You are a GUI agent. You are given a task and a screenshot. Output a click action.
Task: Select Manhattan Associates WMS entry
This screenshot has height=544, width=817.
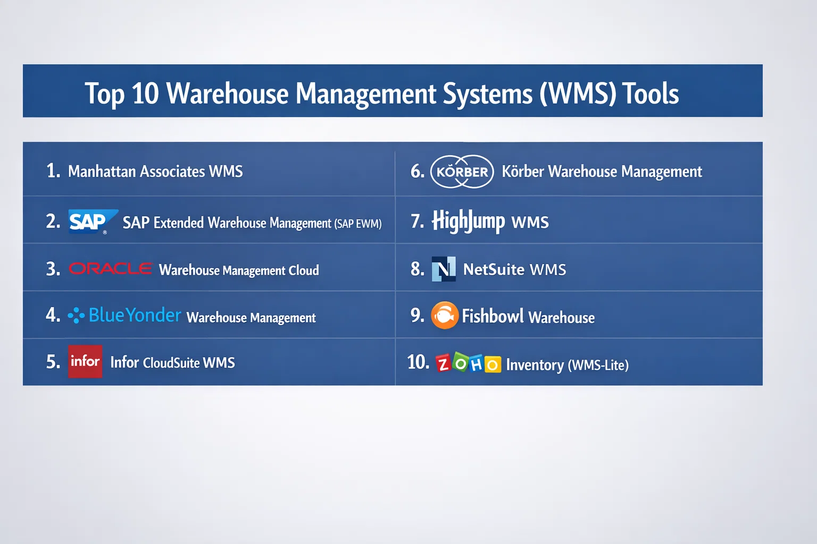click(x=155, y=172)
